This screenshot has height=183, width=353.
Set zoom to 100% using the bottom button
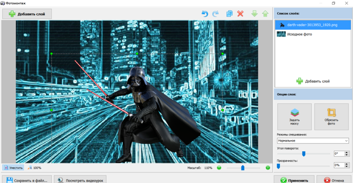(34, 168)
